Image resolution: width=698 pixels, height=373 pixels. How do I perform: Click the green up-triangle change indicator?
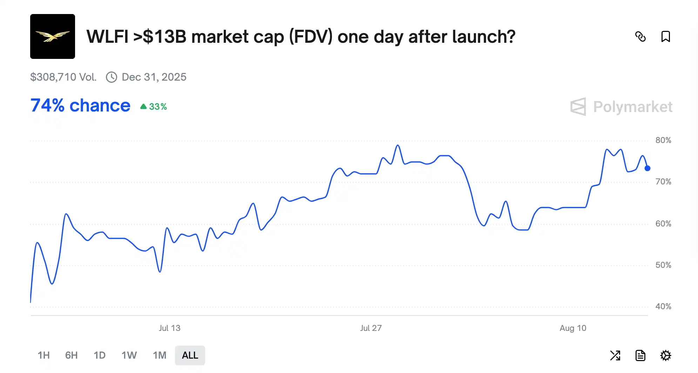143,107
